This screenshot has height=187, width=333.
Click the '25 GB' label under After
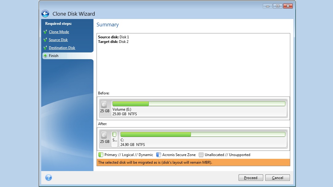pos(105,142)
